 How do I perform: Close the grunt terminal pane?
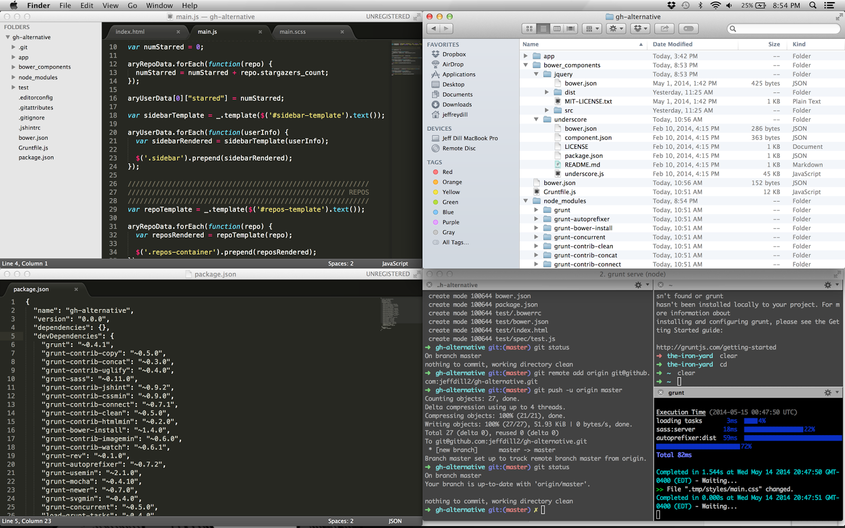tap(661, 393)
